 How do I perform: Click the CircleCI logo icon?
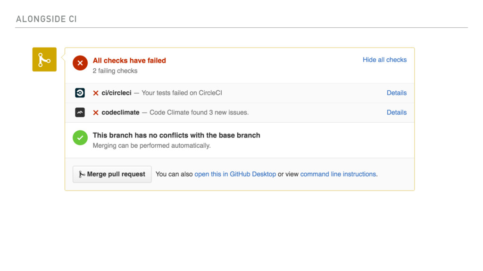click(x=80, y=93)
